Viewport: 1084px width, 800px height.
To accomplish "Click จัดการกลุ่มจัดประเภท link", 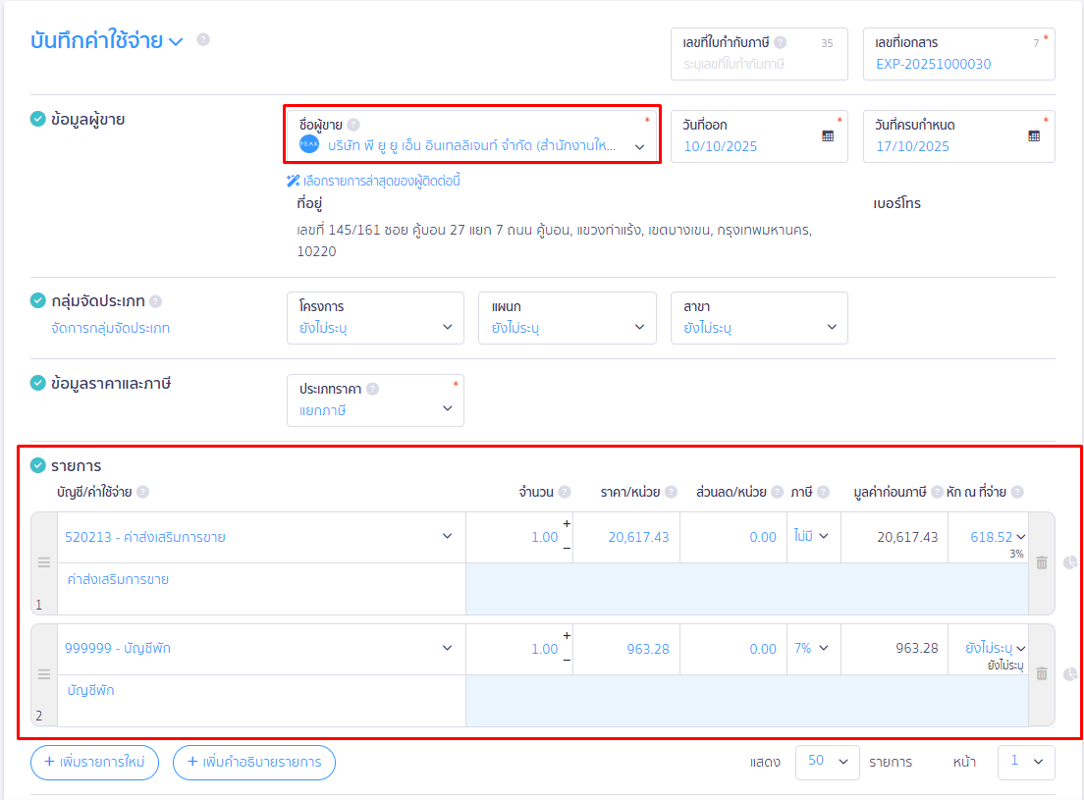I will [110, 328].
